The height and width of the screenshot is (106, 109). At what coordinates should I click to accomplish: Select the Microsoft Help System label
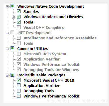[x=45, y=54]
